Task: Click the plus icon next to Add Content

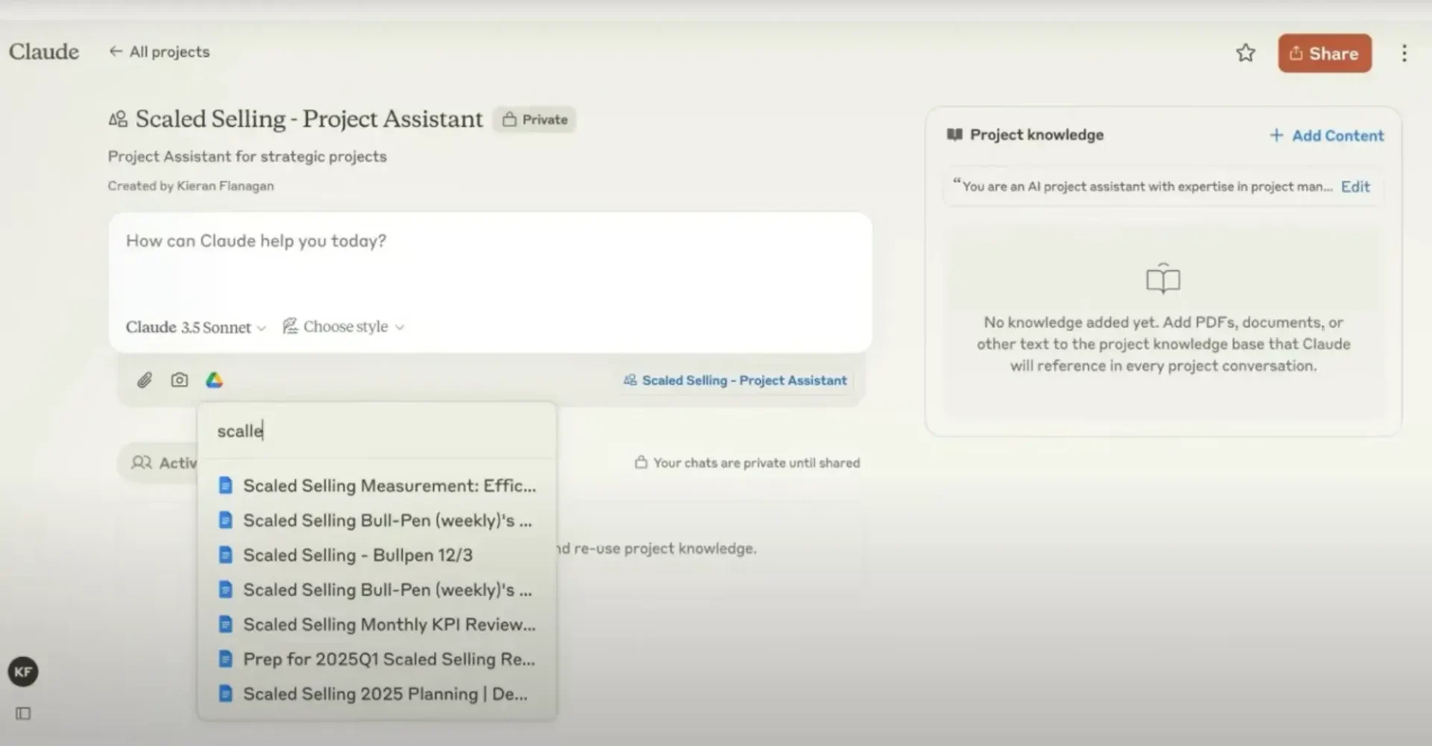Action: point(1276,136)
